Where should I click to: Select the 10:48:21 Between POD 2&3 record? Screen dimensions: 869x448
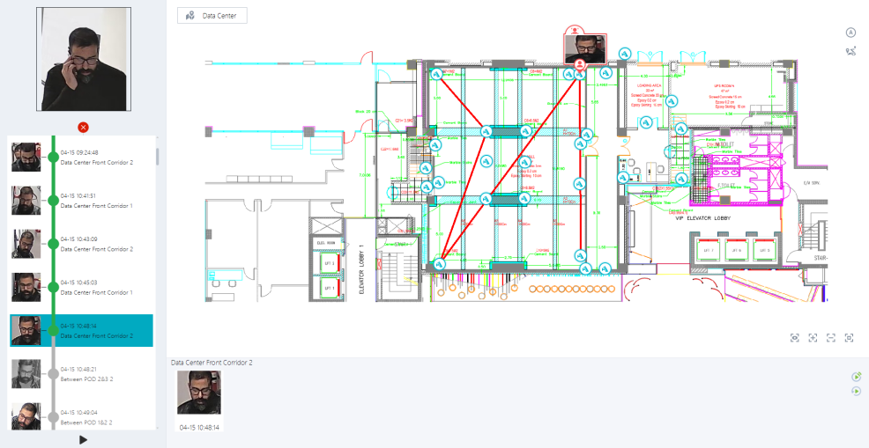[x=97, y=374]
